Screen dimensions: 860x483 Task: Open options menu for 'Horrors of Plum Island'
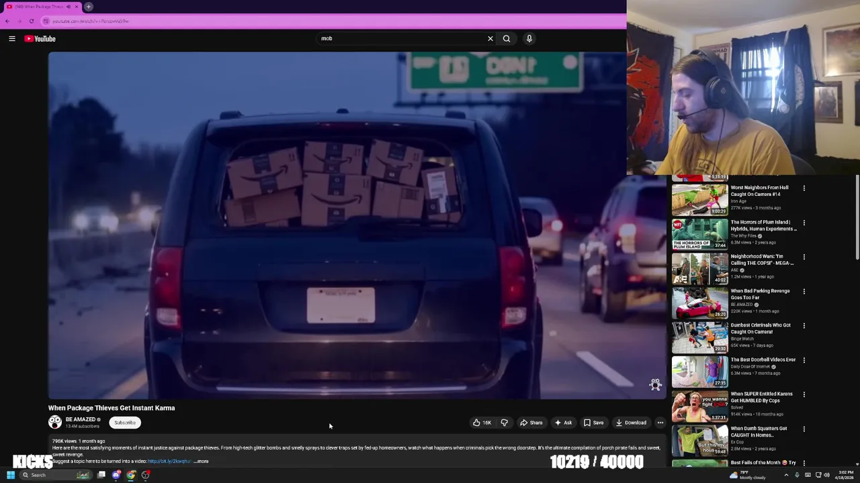coord(804,223)
